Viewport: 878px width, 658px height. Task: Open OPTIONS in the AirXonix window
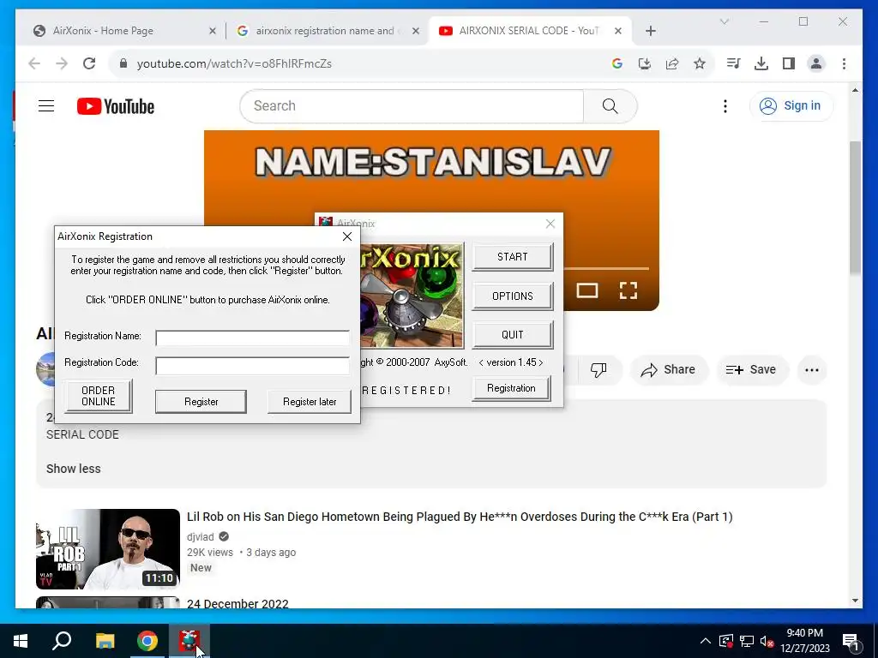513,296
